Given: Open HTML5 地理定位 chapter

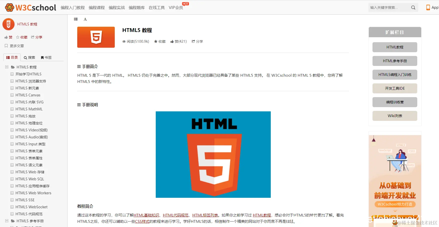Looking at the screenshot, I should point(29,123).
